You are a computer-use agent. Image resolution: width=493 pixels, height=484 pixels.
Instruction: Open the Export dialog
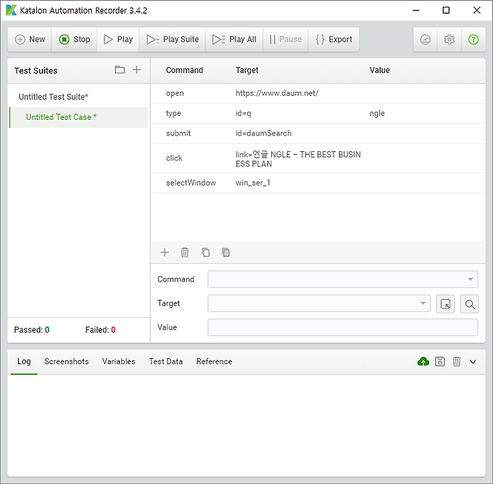pyautogui.click(x=333, y=39)
